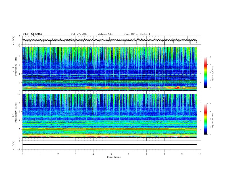Click time axis tick label "5"
225x173 pixels.
pyautogui.click(x=111, y=154)
